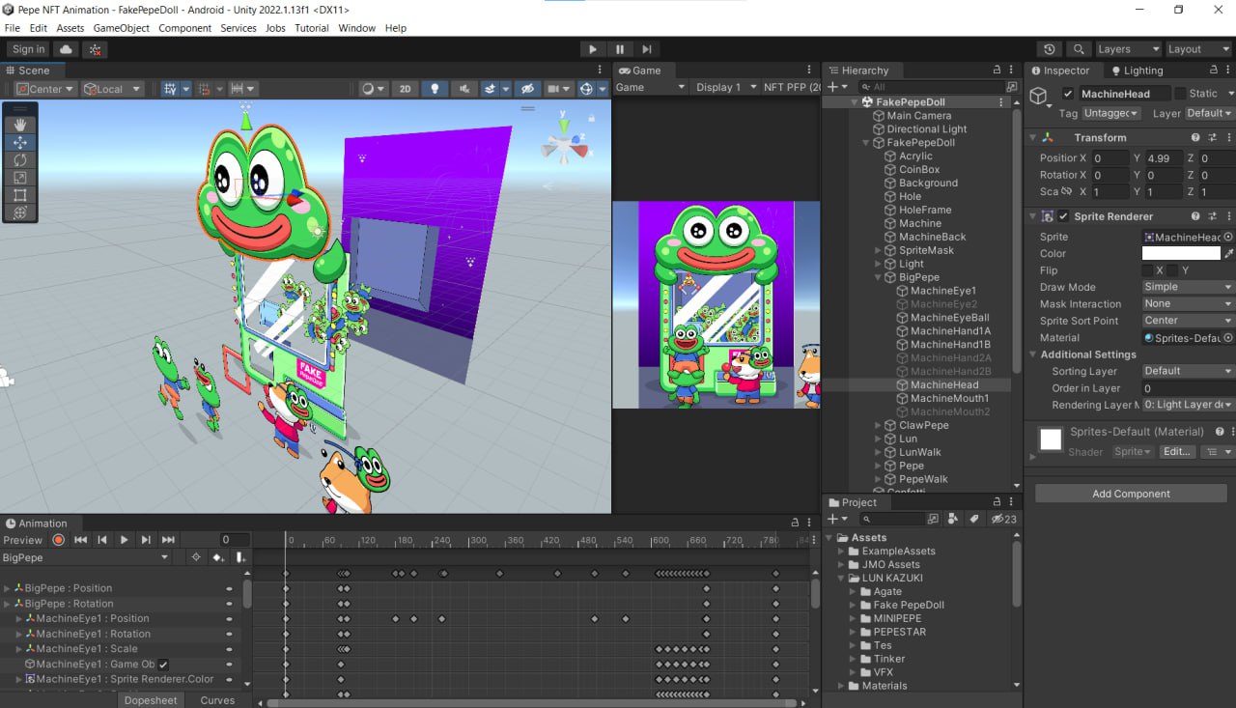Open the Display 1 dropdown in Game view
The width and height of the screenshot is (1236, 708).
pyautogui.click(x=724, y=87)
